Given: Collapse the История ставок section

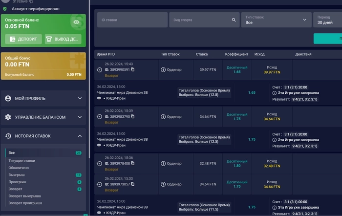Looking at the screenshot, I should (43, 136).
